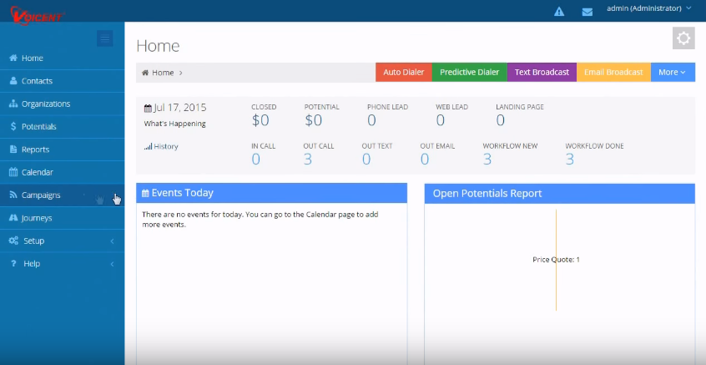
Task: Click the Text Broadcast button
Action: [x=542, y=72]
